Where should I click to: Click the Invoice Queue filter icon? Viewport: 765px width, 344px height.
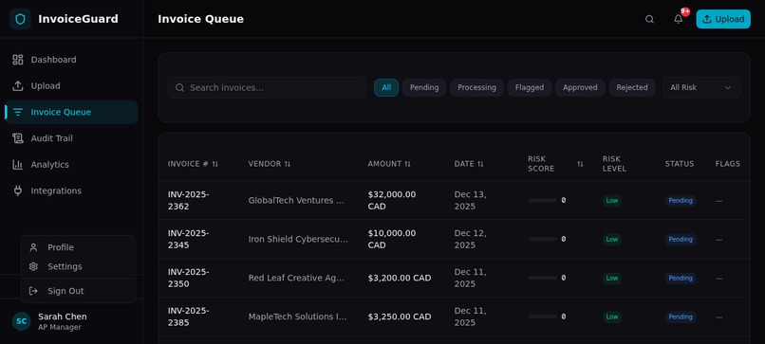(18, 112)
